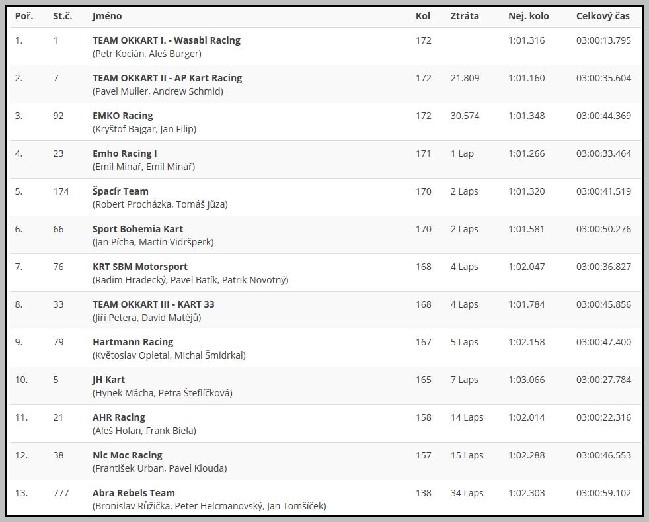Click the Nic Moc Racing team
649x522 pixels.
(127, 455)
